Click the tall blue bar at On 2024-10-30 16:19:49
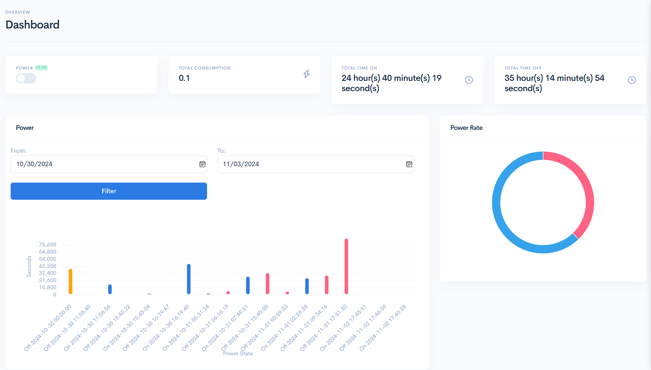Image resolution: width=651 pixels, height=370 pixels. click(x=189, y=279)
